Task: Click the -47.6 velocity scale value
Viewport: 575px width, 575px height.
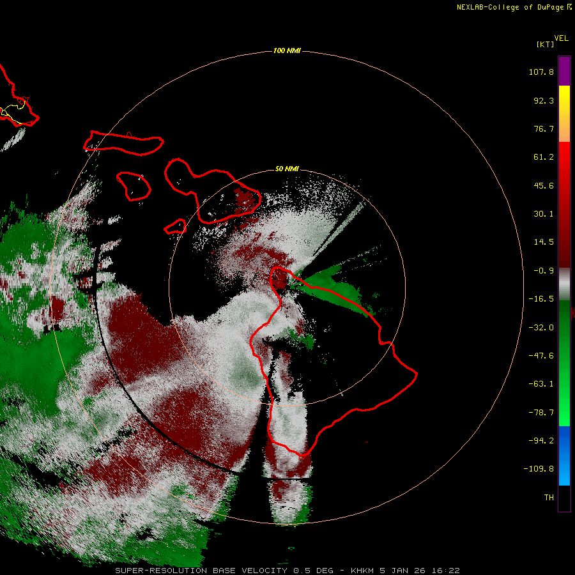Action: (541, 356)
